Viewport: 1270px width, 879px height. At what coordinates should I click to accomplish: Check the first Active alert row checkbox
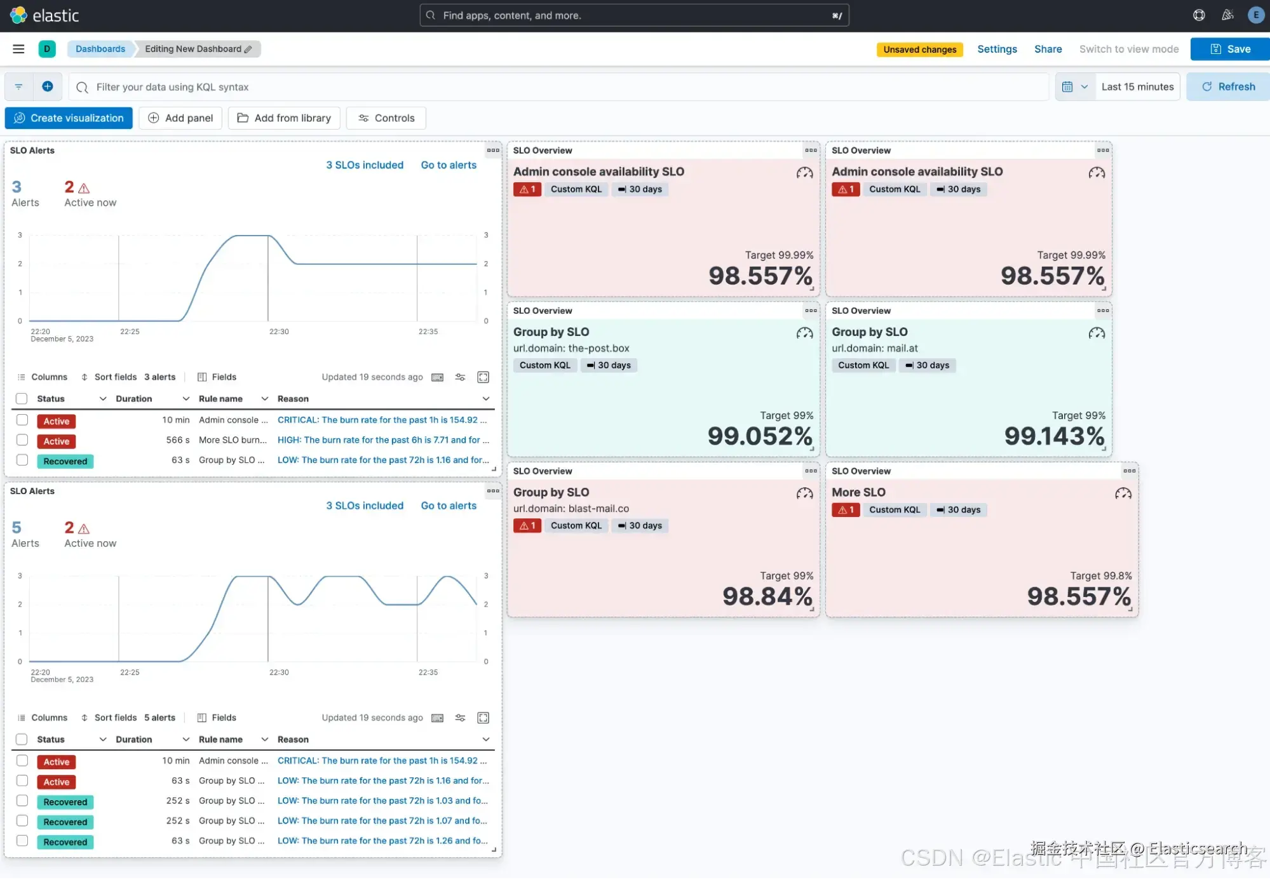pyautogui.click(x=22, y=420)
